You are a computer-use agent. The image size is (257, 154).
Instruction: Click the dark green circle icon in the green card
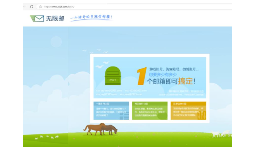tap(162, 116)
